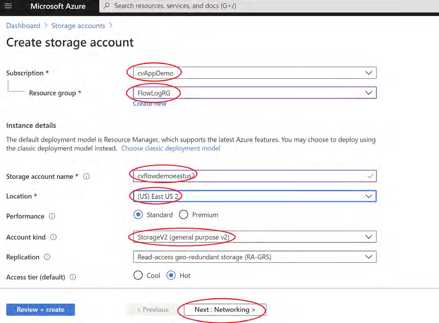Click the Previous button
This screenshot has width=439, height=323.
coord(153,309)
